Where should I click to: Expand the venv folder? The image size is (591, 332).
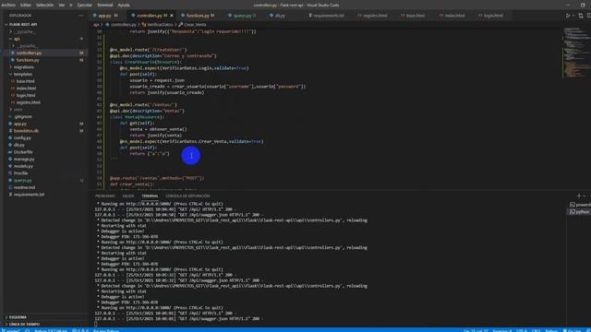tap(18, 110)
